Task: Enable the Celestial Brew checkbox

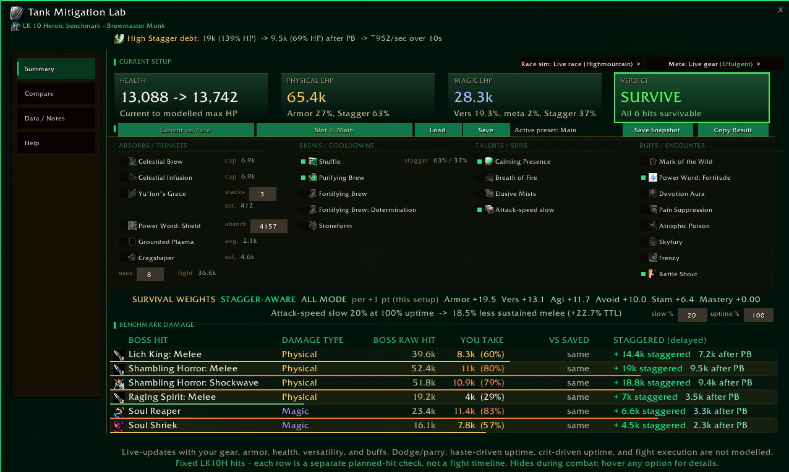Action: point(122,161)
